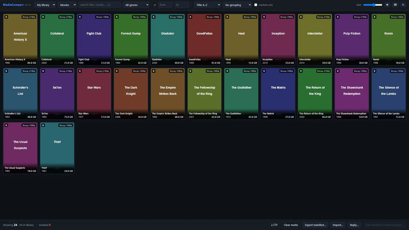The image size is (409, 230).
Task: Click the Bluray-1080p tag on The Godfather
Action: coord(250,71)
